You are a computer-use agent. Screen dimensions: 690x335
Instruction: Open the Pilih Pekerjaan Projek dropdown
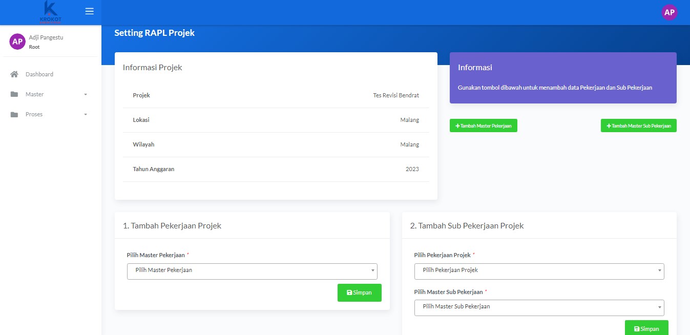point(539,271)
